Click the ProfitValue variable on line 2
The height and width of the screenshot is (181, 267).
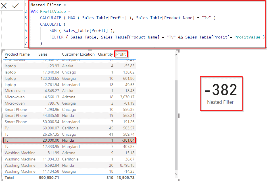point(53,11)
